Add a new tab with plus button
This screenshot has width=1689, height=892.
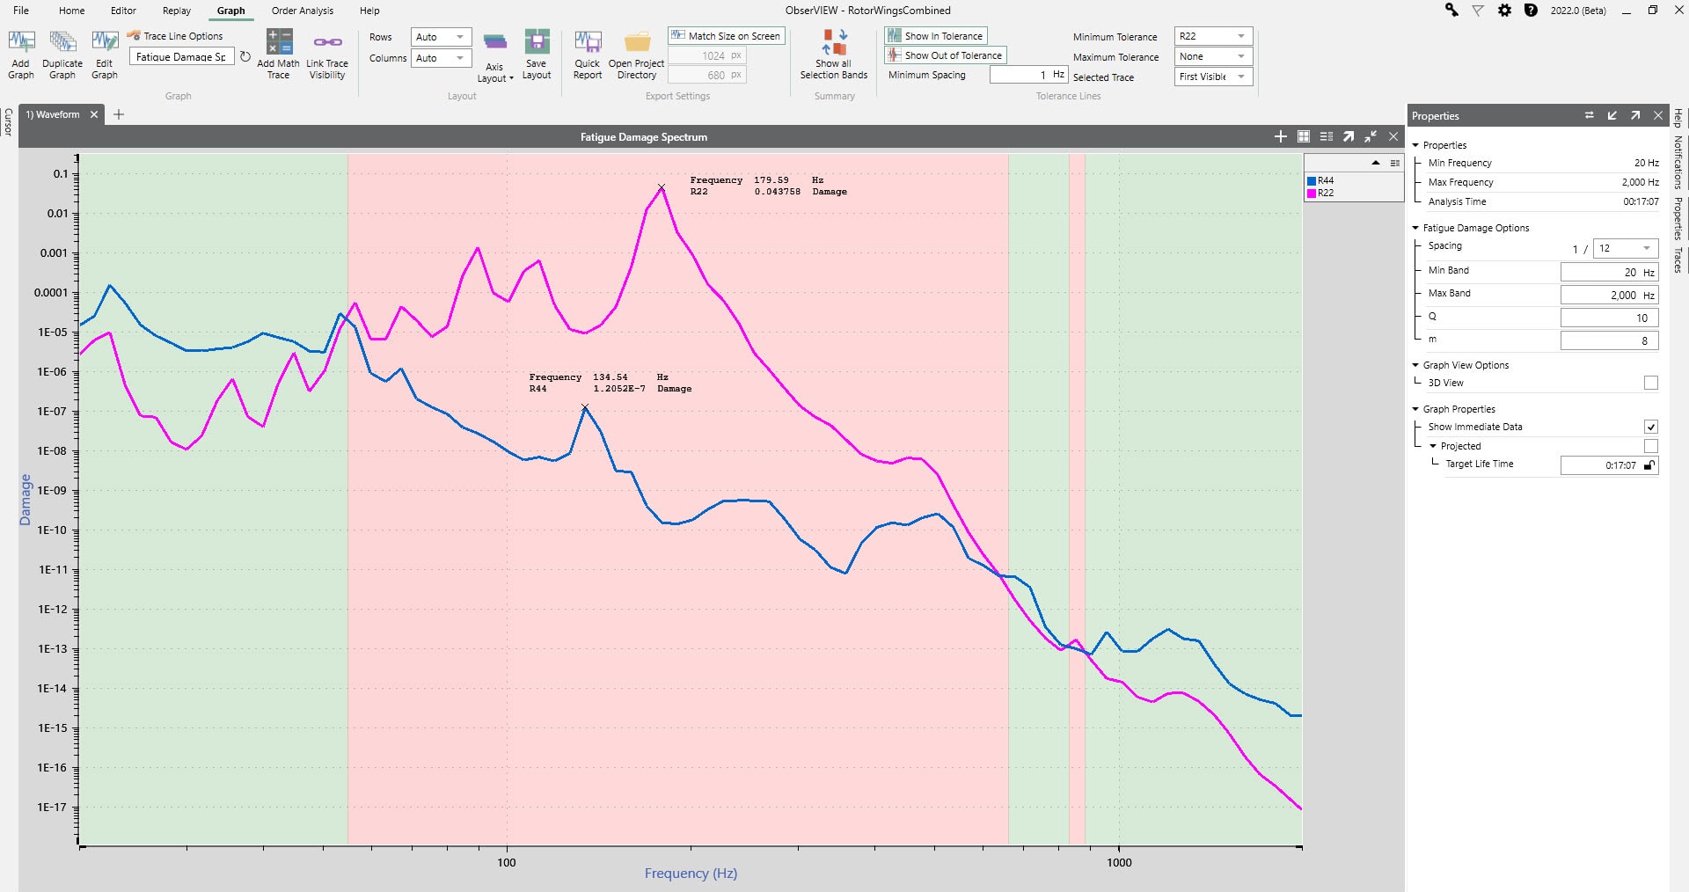119,114
